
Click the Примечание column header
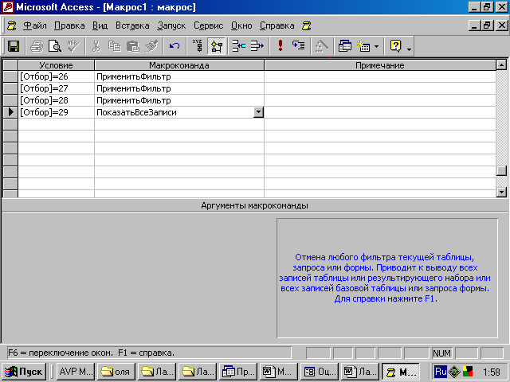(380, 65)
